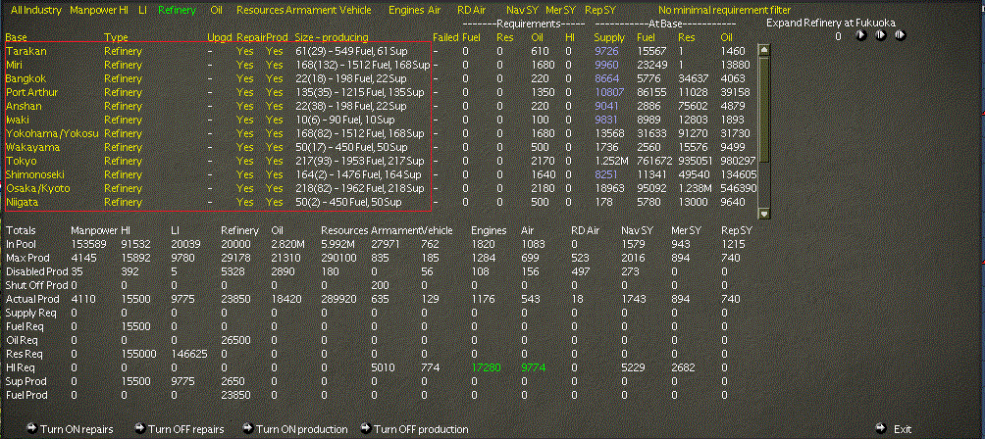Open the Iwaki base
The image size is (985, 439).
tap(18, 121)
